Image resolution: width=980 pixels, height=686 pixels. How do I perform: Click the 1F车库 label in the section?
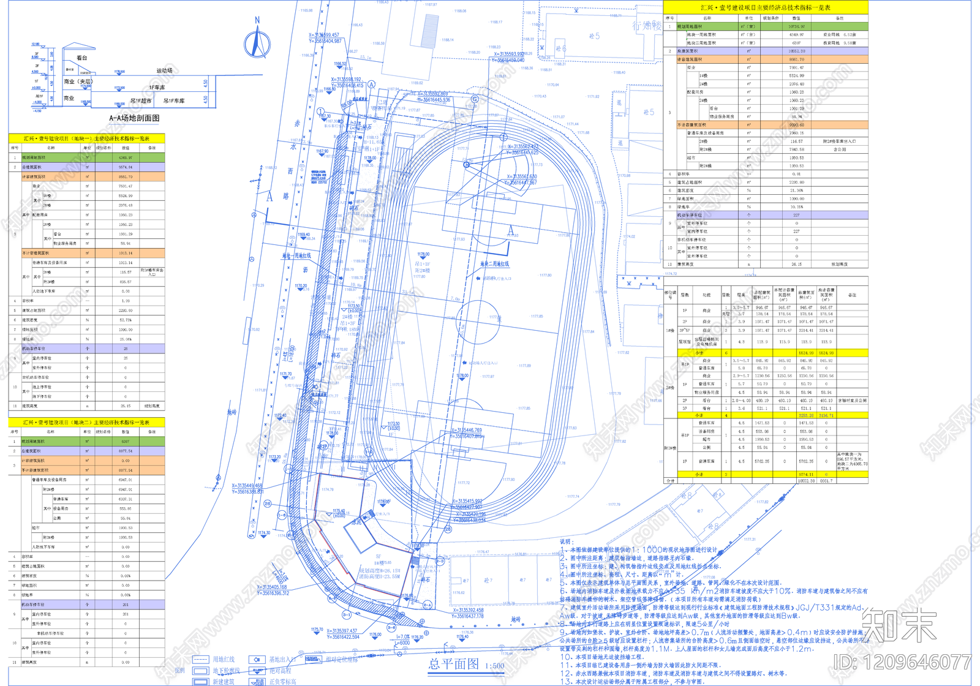pos(157,88)
